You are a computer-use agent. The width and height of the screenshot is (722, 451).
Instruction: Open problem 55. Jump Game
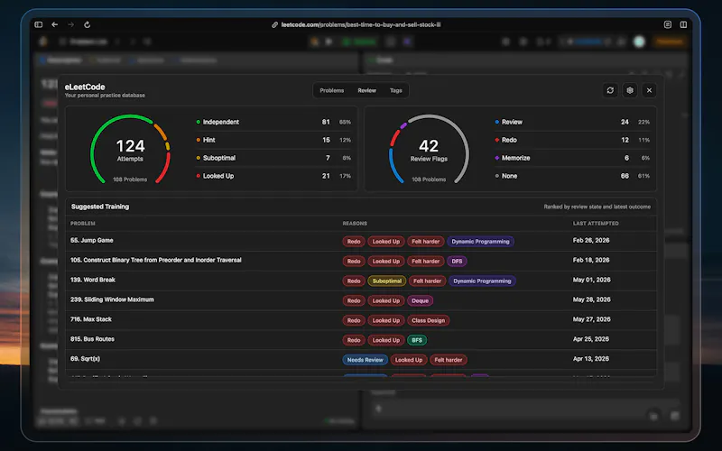point(92,240)
